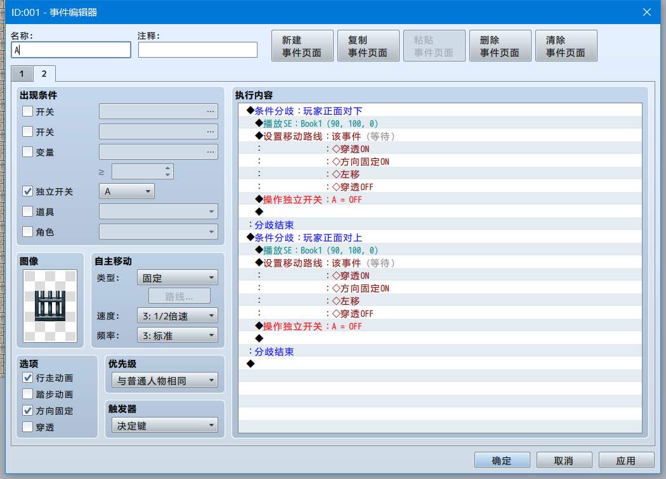Select the ◇方向固定ON line under 玩家正面对下
Image resolution: width=666 pixels, height=479 pixels.
pyautogui.click(x=440, y=162)
